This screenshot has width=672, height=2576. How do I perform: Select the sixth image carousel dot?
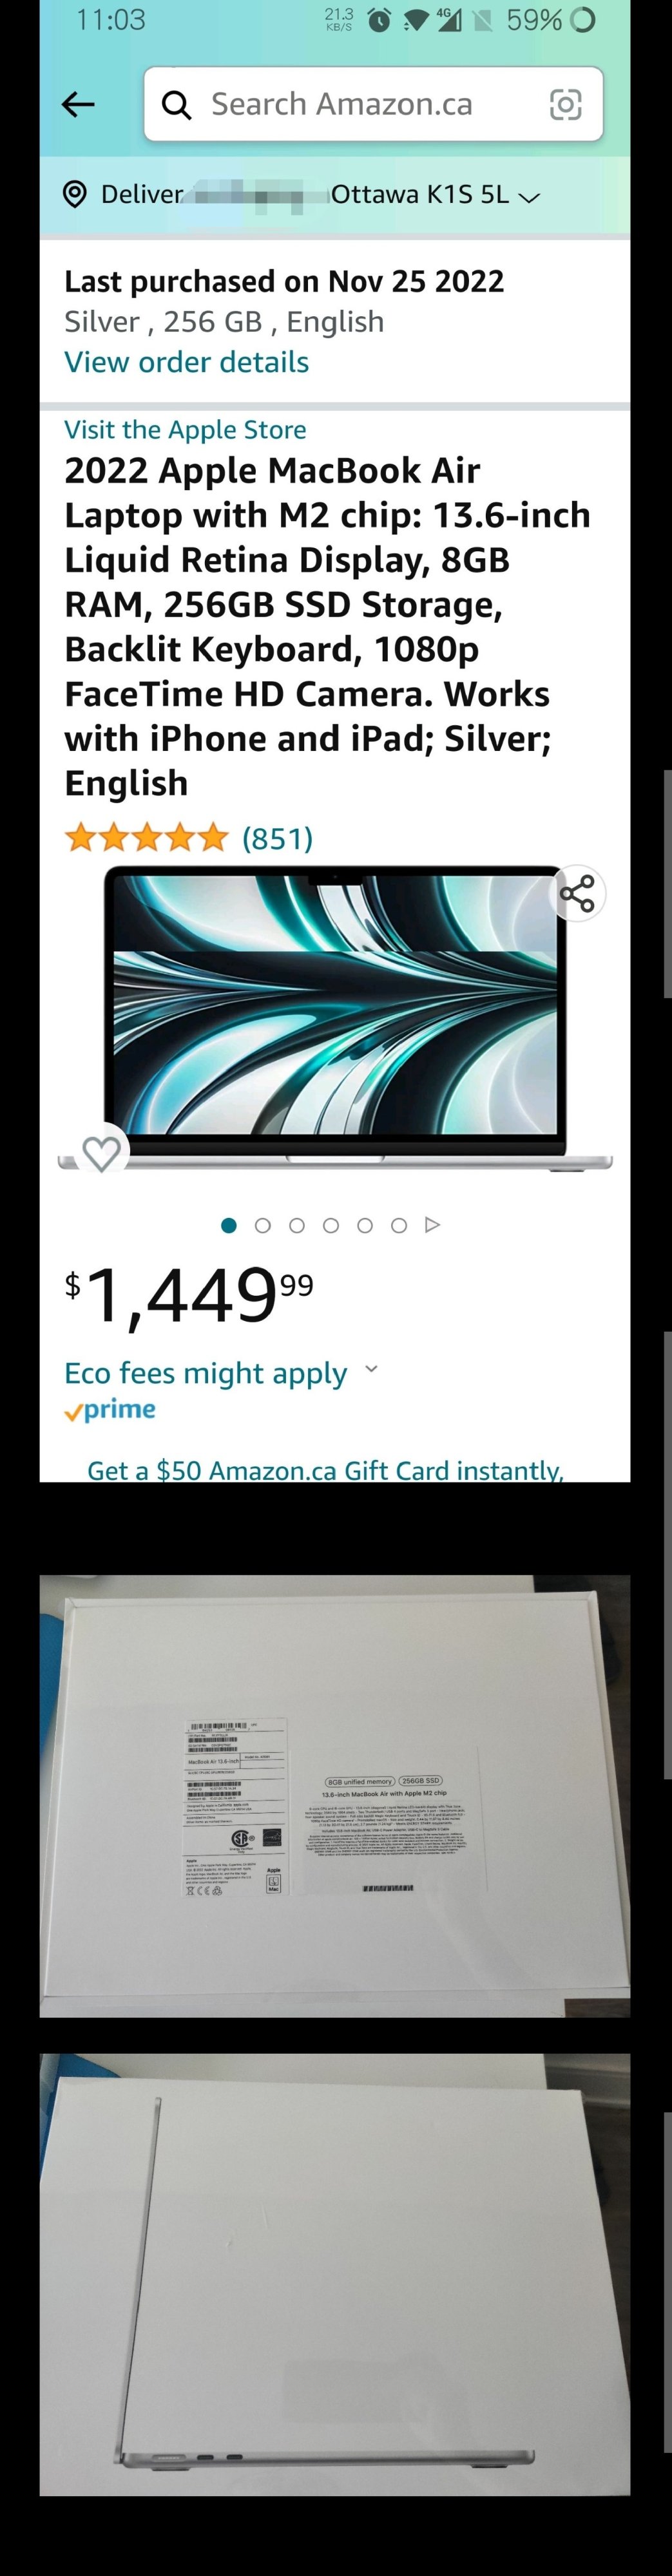pyautogui.click(x=399, y=1225)
